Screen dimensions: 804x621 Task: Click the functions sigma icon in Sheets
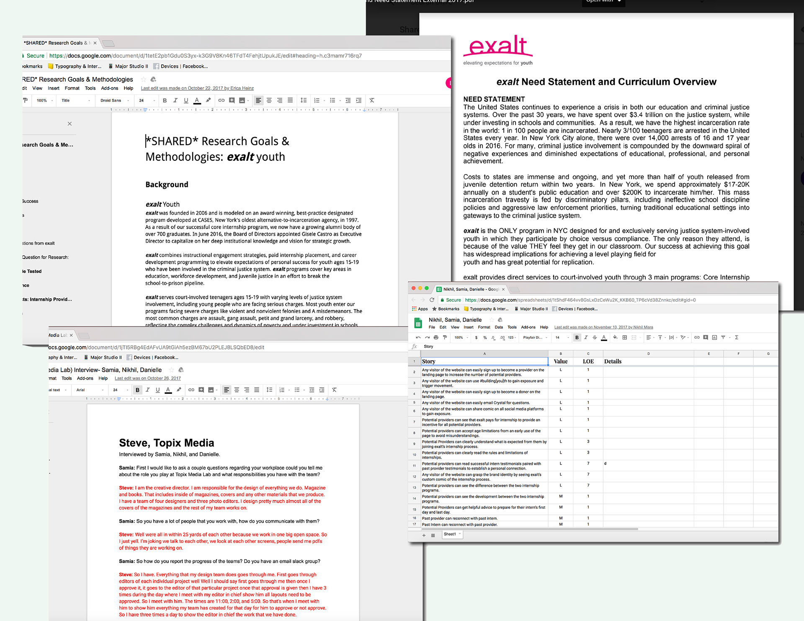(737, 337)
